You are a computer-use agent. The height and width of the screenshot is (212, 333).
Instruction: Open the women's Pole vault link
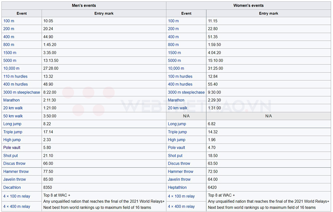click(x=176, y=148)
